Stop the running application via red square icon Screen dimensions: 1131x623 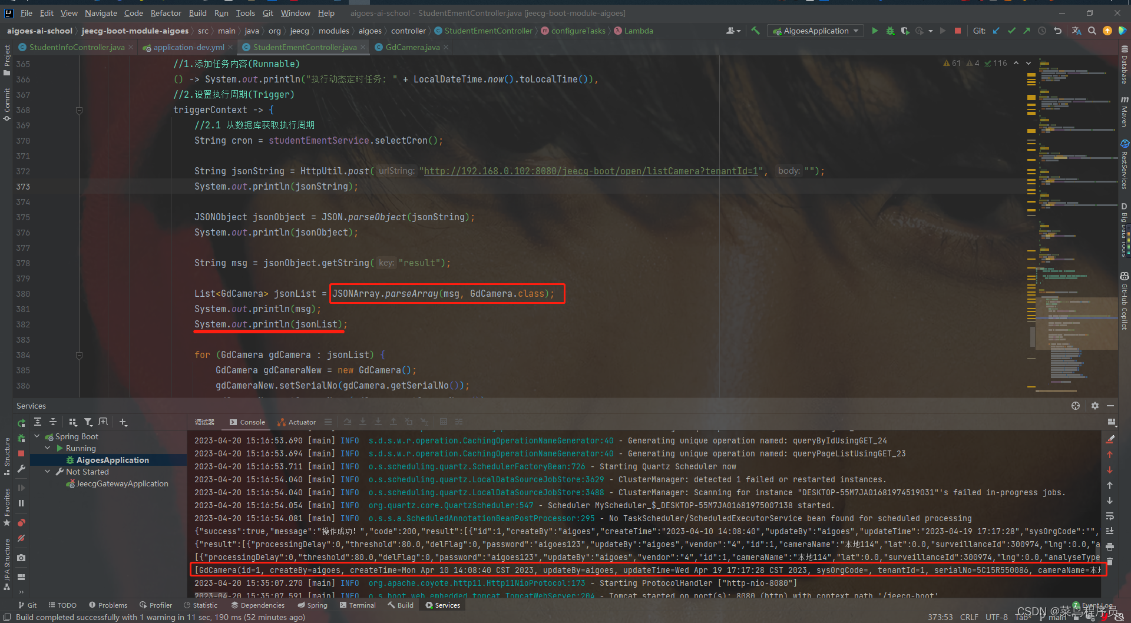coord(958,31)
